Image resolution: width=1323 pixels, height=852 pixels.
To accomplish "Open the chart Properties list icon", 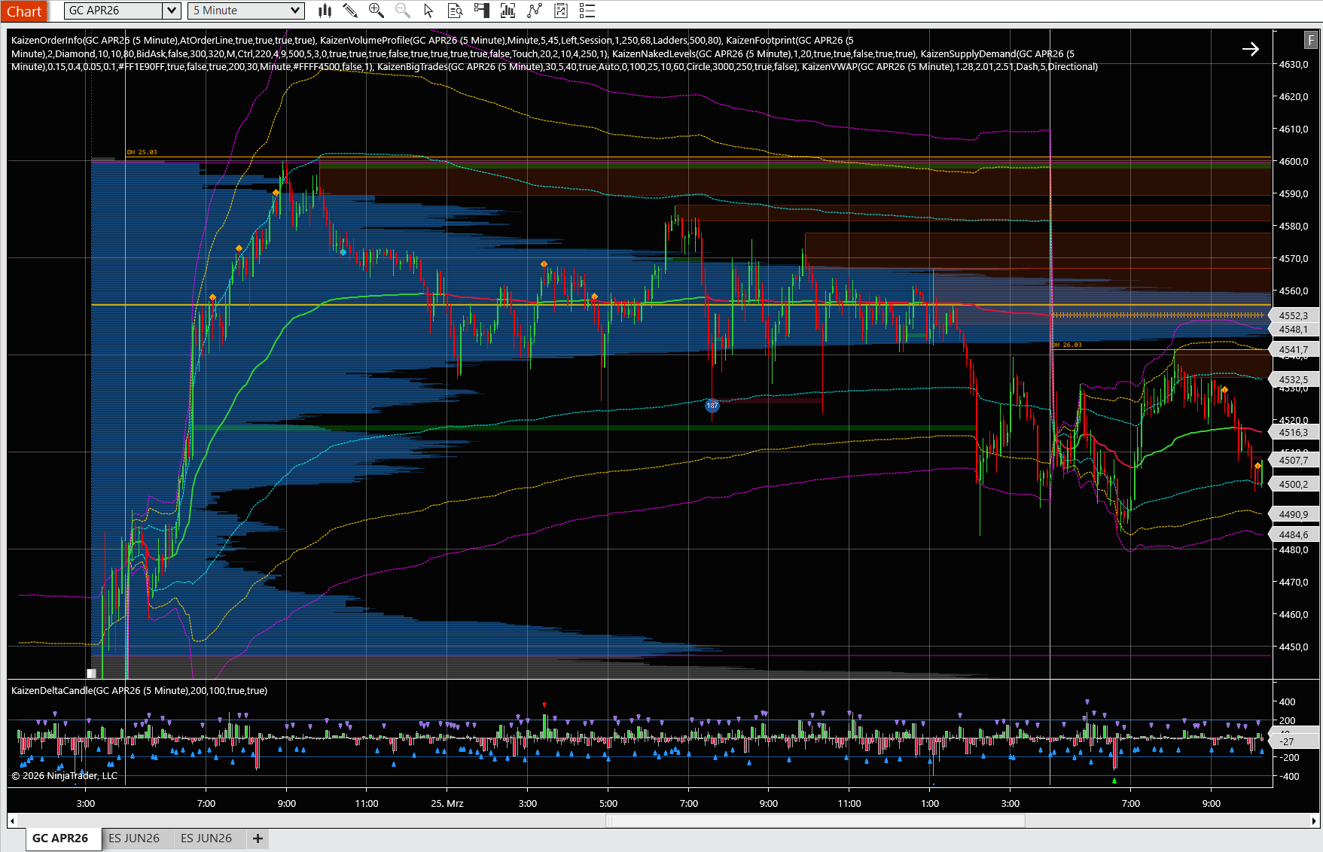I will [x=587, y=11].
